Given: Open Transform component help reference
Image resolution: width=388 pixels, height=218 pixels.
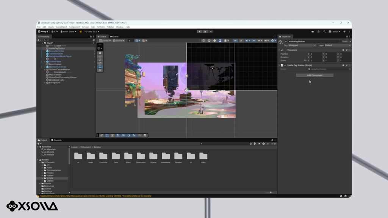Looking at the screenshot, I should (x=343, y=50).
